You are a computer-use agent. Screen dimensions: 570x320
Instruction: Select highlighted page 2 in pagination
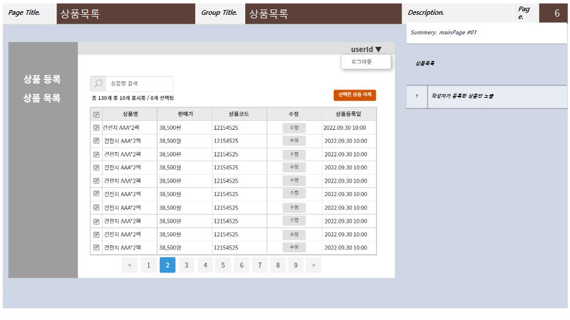tap(167, 265)
